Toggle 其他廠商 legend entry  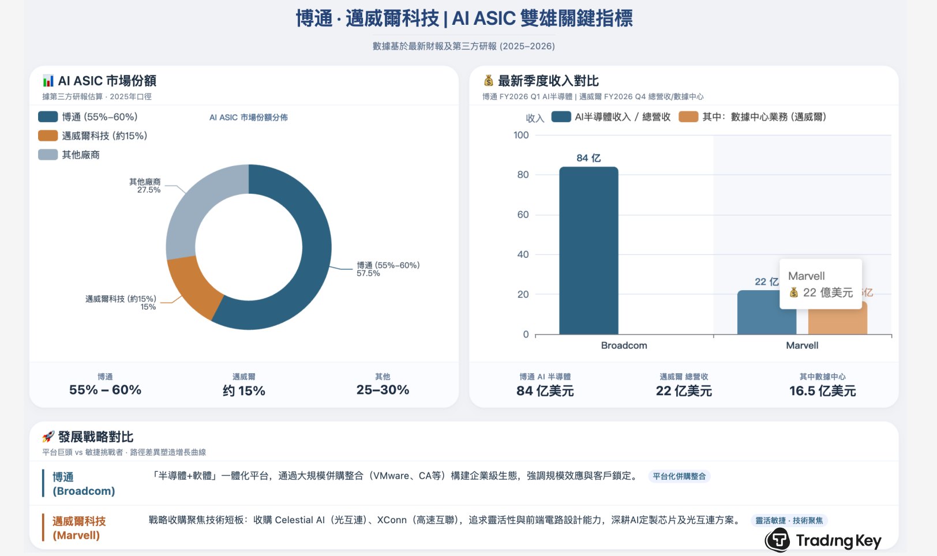pos(69,155)
